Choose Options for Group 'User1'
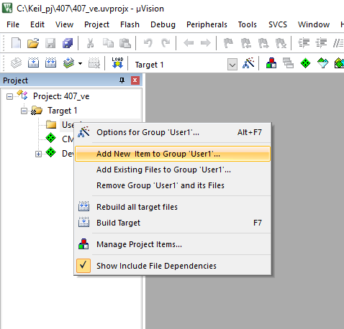 (x=173, y=132)
